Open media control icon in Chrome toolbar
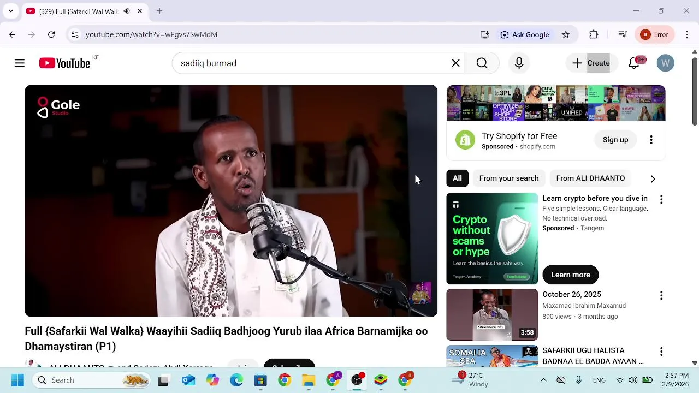The height and width of the screenshot is (393, 699). click(623, 34)
